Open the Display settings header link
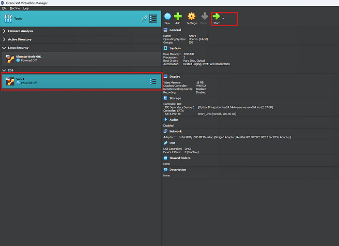The height and width of the screenshot is (246, 339). pyautogui.click(x=175, y=77)
